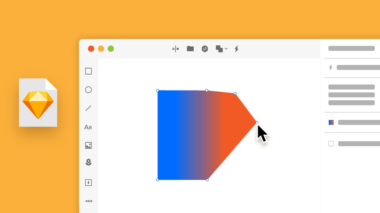This screenshot has height=213, width=380.
Task: Open the blue-orange gradient fill swatch
Action: pos(331,122)
